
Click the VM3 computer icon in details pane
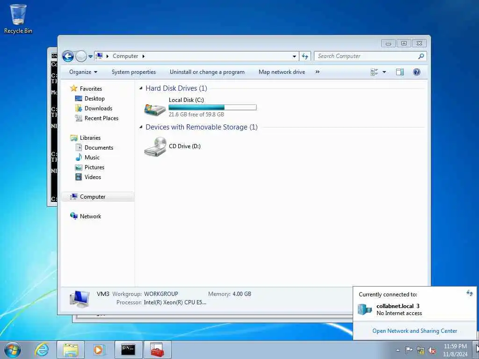pos(80,299)
